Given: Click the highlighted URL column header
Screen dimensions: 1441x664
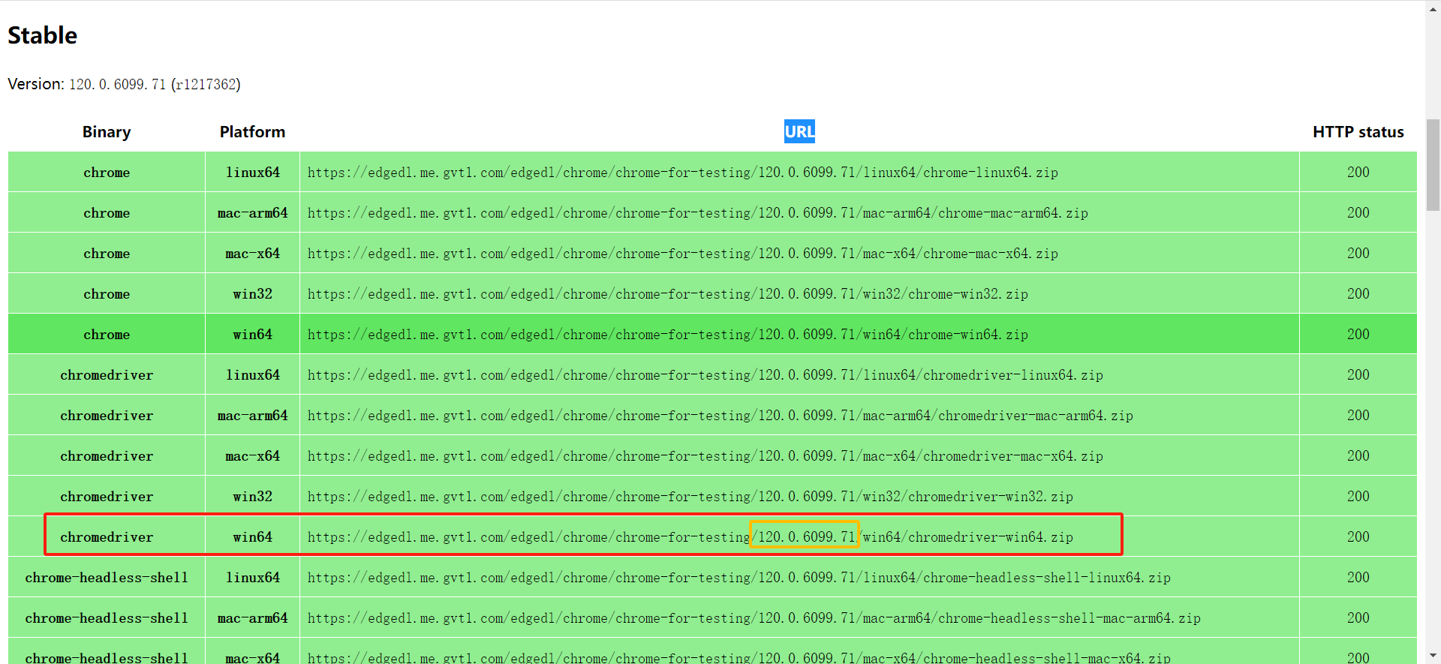Looking at the screenshot, I should coord(799,132).
